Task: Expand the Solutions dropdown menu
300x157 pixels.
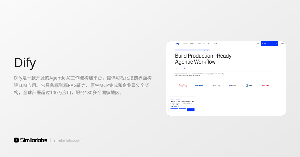Action: (x=193, y=44)
